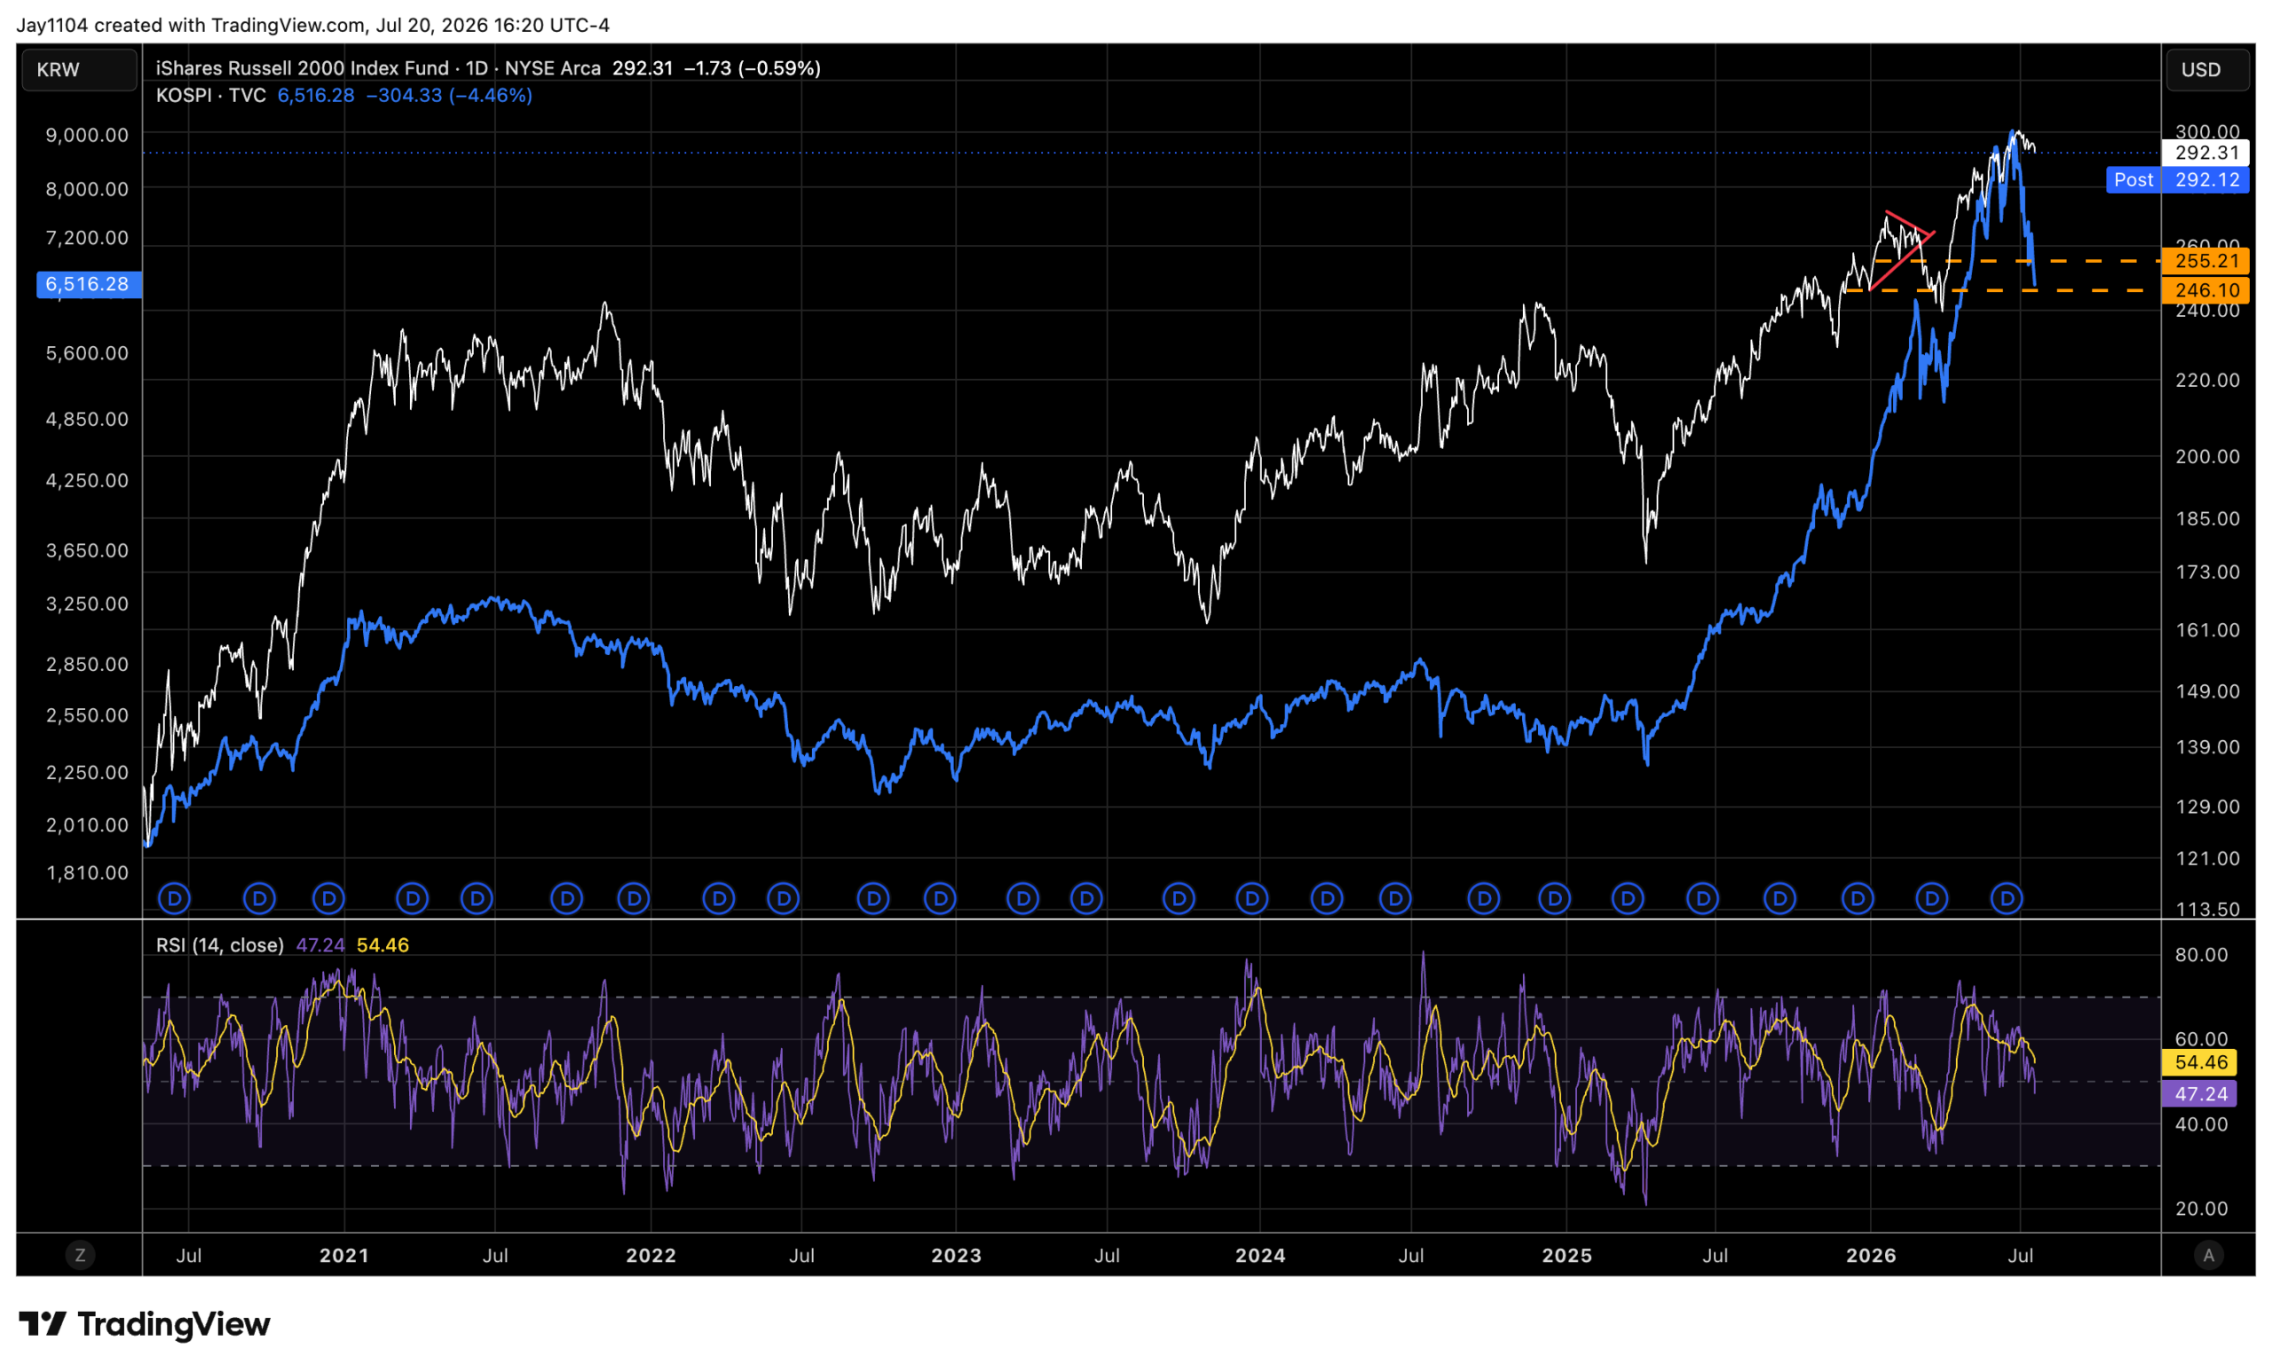Image resolution: width=2272 pixels, height=1372 pixels.
Task: Click the December 2021 dividend marker
Action: tap(634, 898)
